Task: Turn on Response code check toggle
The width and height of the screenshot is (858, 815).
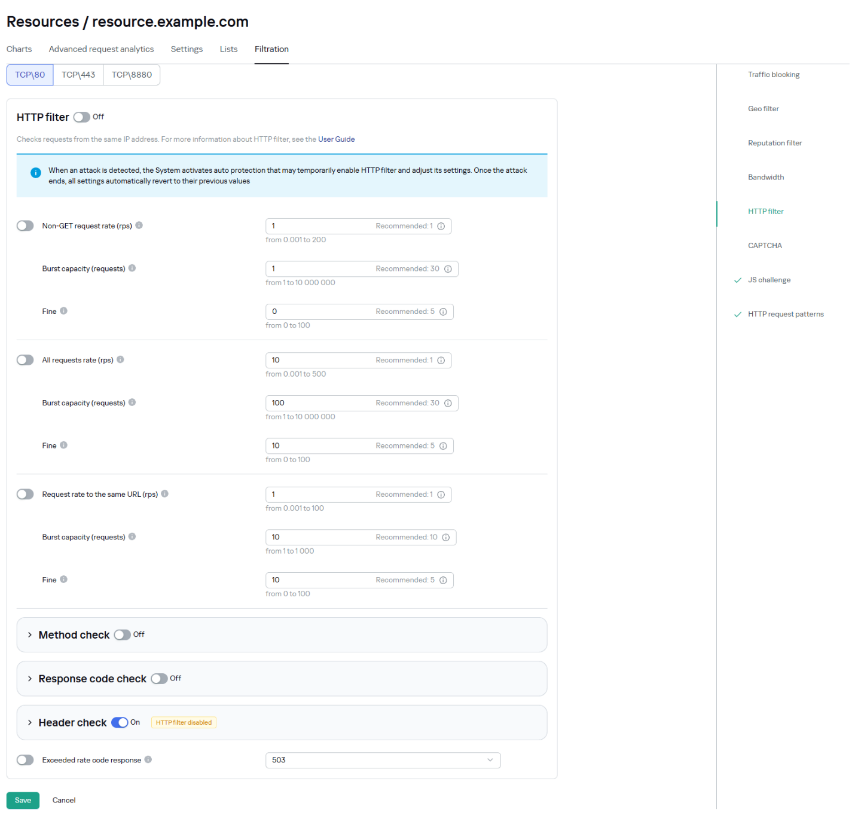Action: coord(159,679)
